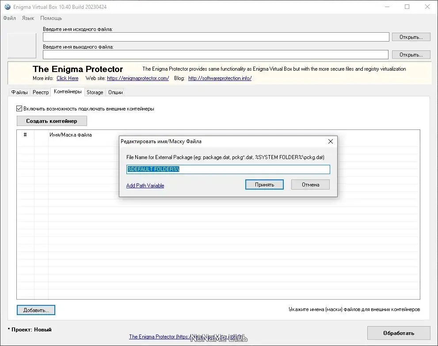
Task: Click the Обработать button
Action: click(x=399, y=333)
